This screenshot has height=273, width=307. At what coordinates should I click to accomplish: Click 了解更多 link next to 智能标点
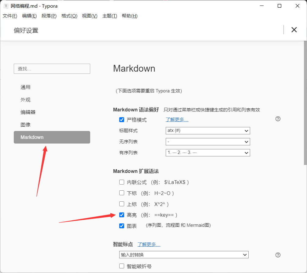[149, 245]
